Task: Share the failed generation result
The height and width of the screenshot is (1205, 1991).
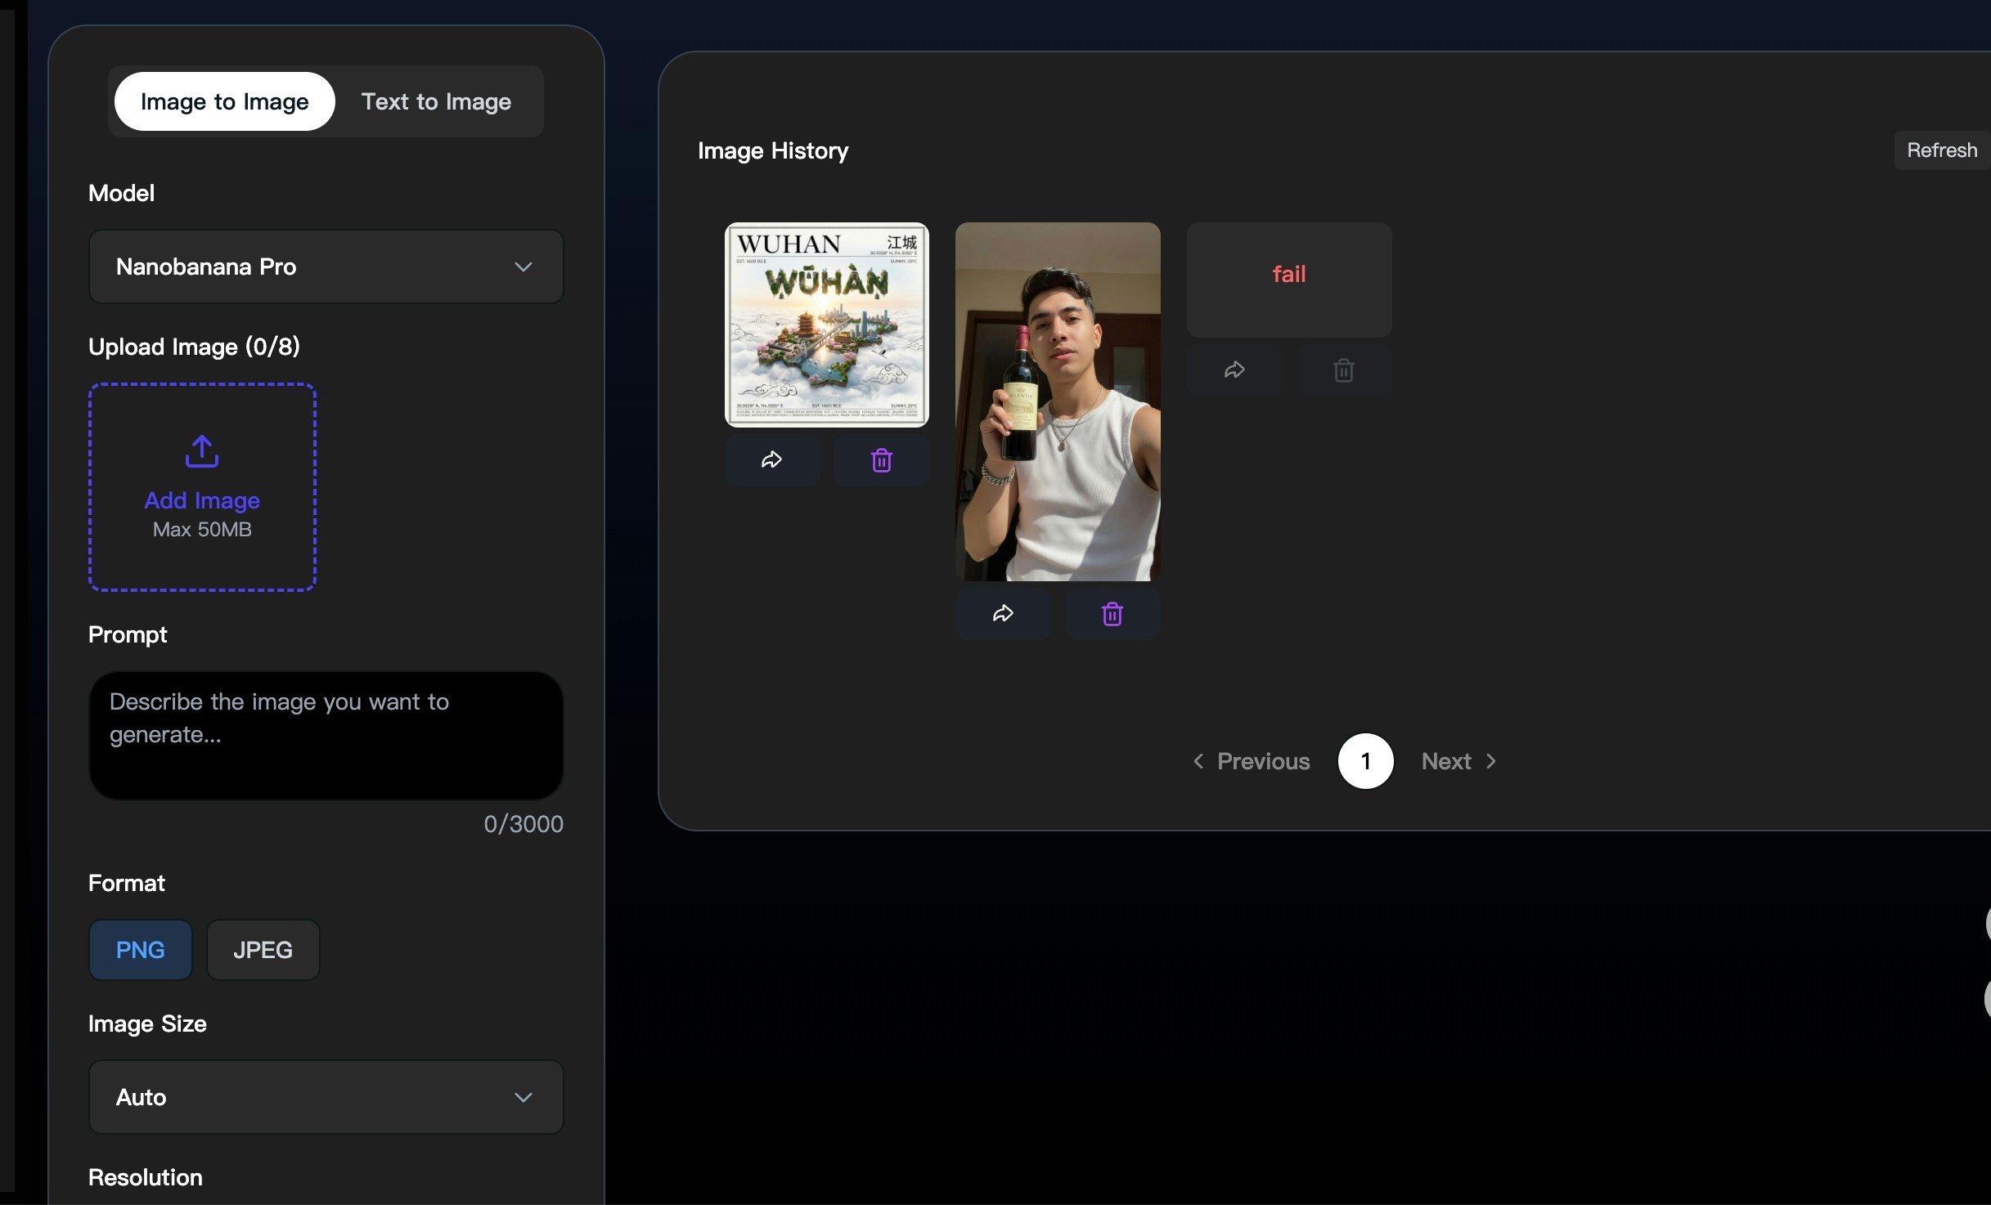Action: point(1235,370)
